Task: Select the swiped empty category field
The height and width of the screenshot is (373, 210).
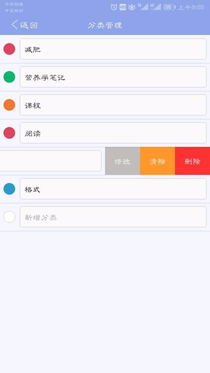Action: coord(51,161)
